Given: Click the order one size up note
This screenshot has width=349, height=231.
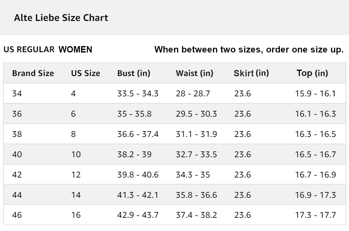Looking at the screenshot, I should click(249, 50).
